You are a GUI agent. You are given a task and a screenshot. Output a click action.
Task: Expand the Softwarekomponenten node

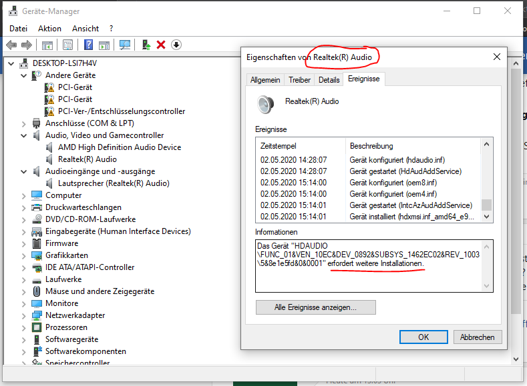pos(23,352)
